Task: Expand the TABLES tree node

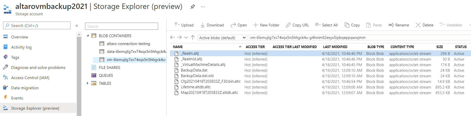Action: click(x=88, y=83)
